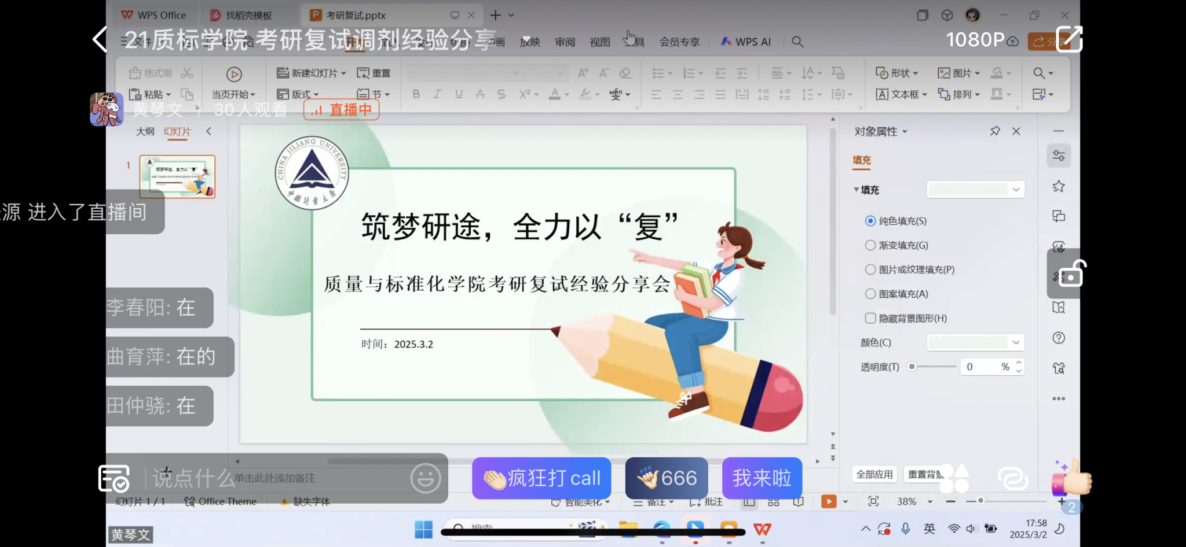Select the 图片或纹理填充(P) radio button
1186x547 pixels.
click(870, 269)
